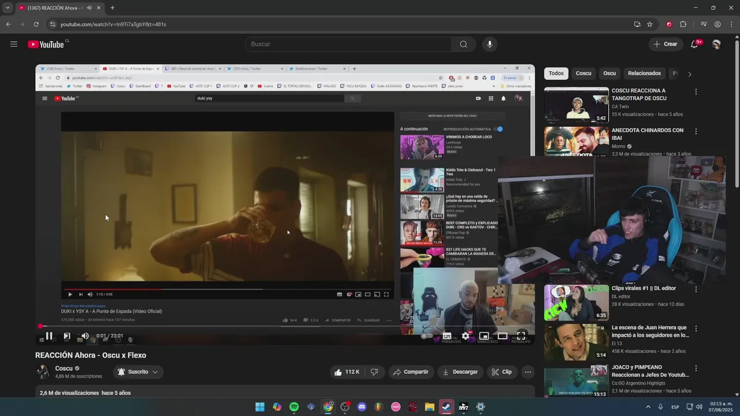This screenshot has width=740, height=416.
Task: Select the Oscu filter chip
Action: (609, 73)
